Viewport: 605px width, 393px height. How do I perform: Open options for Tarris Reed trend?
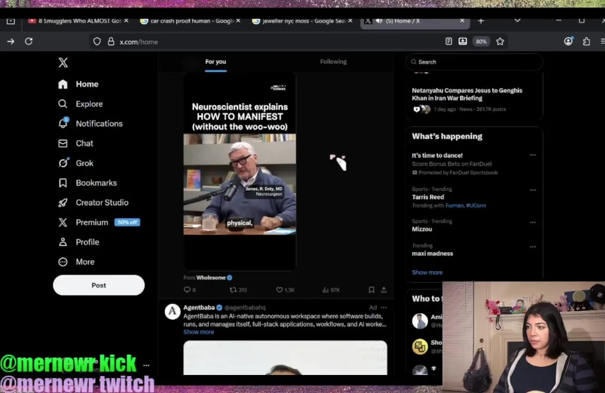[533, 190]
